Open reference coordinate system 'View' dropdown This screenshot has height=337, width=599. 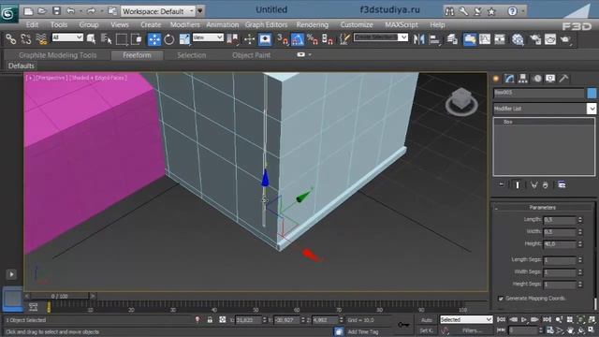pos(208,37)
